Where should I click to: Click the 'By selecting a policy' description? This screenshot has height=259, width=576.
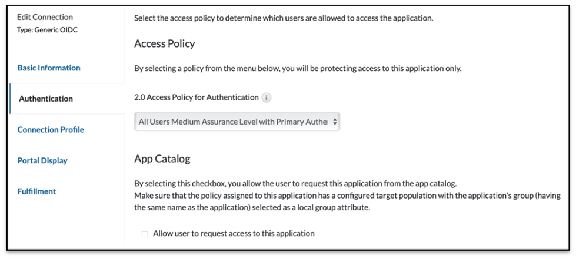tap(298, 68)
